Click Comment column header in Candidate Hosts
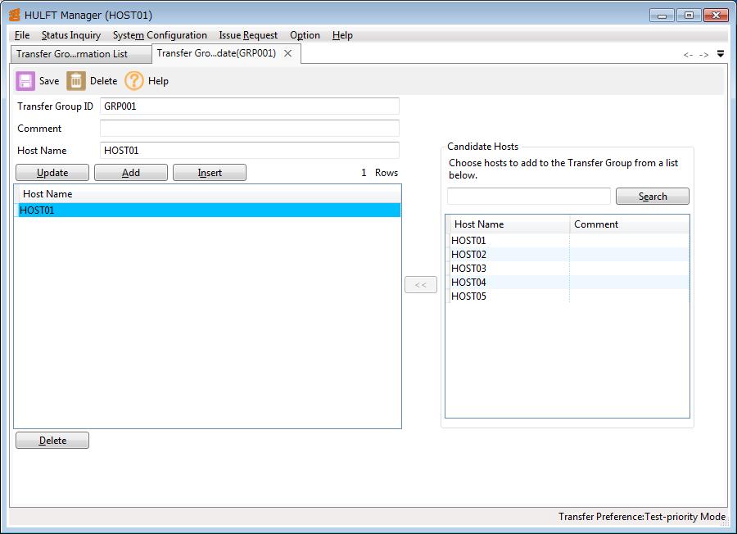Image resolution: width=737 pixels, height=534 pixels. tap(630, 224)
